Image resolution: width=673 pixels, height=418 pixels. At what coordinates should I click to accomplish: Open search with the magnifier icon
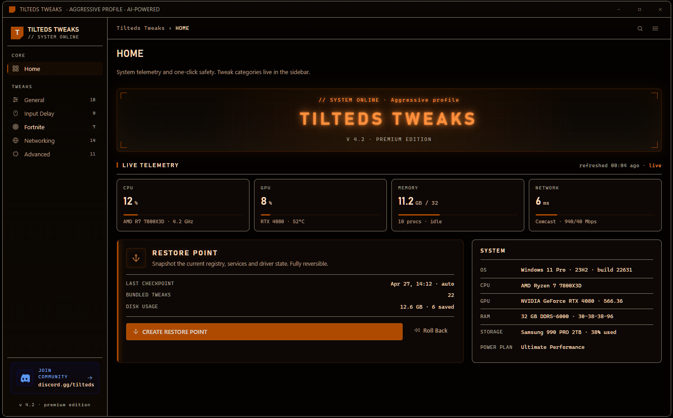(640, 28)
